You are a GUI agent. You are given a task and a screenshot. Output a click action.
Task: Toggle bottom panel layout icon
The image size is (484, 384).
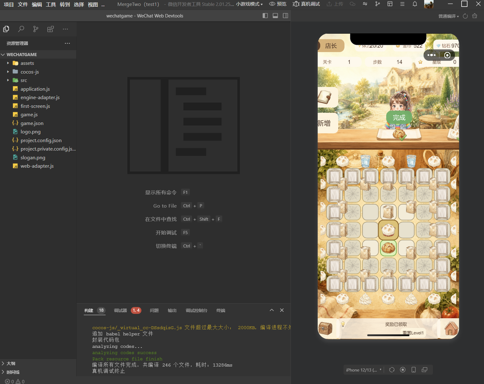(x=275, y=16)
